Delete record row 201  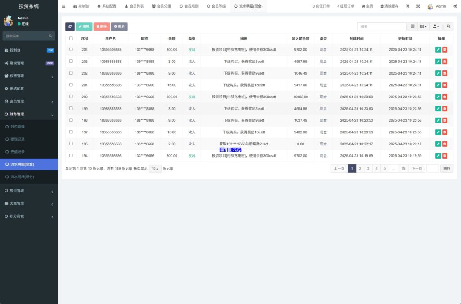tap(444, 85)
